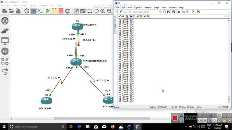Open SecureCRT Tools menu
Image resolution: width=232 pixels, height=130 pixels.
click(164, 8)
